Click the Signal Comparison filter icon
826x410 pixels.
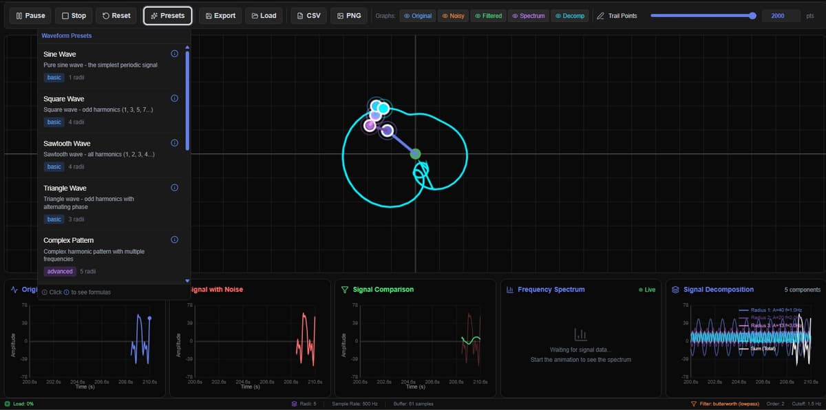click(345, 290)
